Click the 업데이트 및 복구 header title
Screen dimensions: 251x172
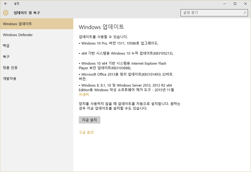pyautogui.click(x=27, y=13)
